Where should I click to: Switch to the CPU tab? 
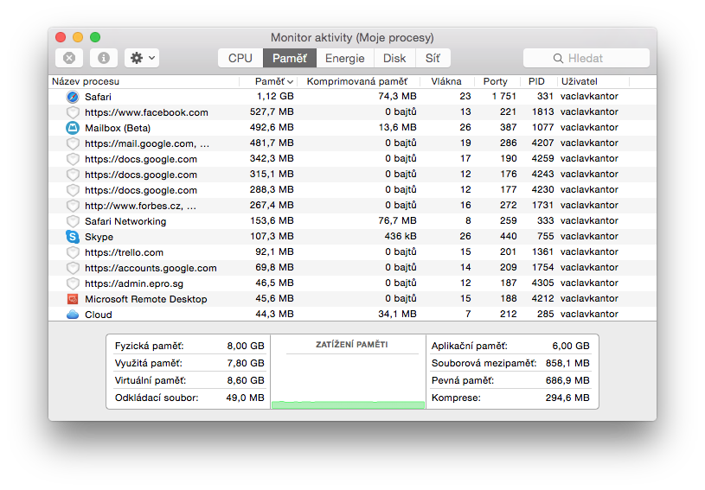coord(240,58)
